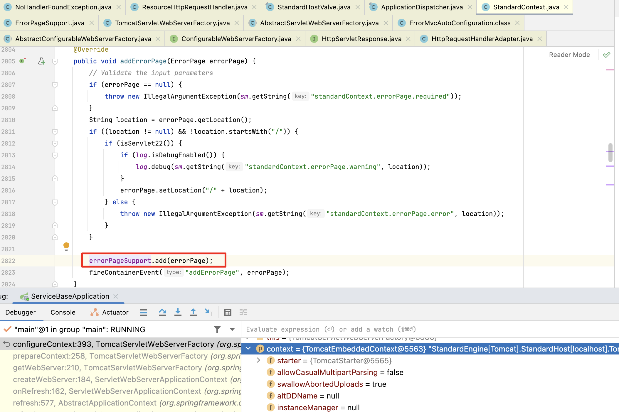The height and width of the screenshot is (412, 619).
Task: Click the Trace Current Stream Chain icon
Action: 243,312
